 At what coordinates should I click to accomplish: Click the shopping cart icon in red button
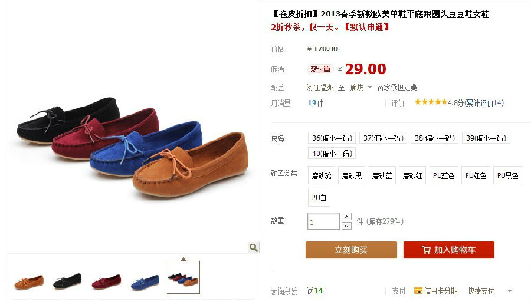point(426,250)
